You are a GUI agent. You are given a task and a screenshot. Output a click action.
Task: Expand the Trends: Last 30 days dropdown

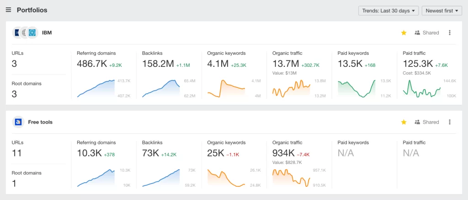[388, 11]
